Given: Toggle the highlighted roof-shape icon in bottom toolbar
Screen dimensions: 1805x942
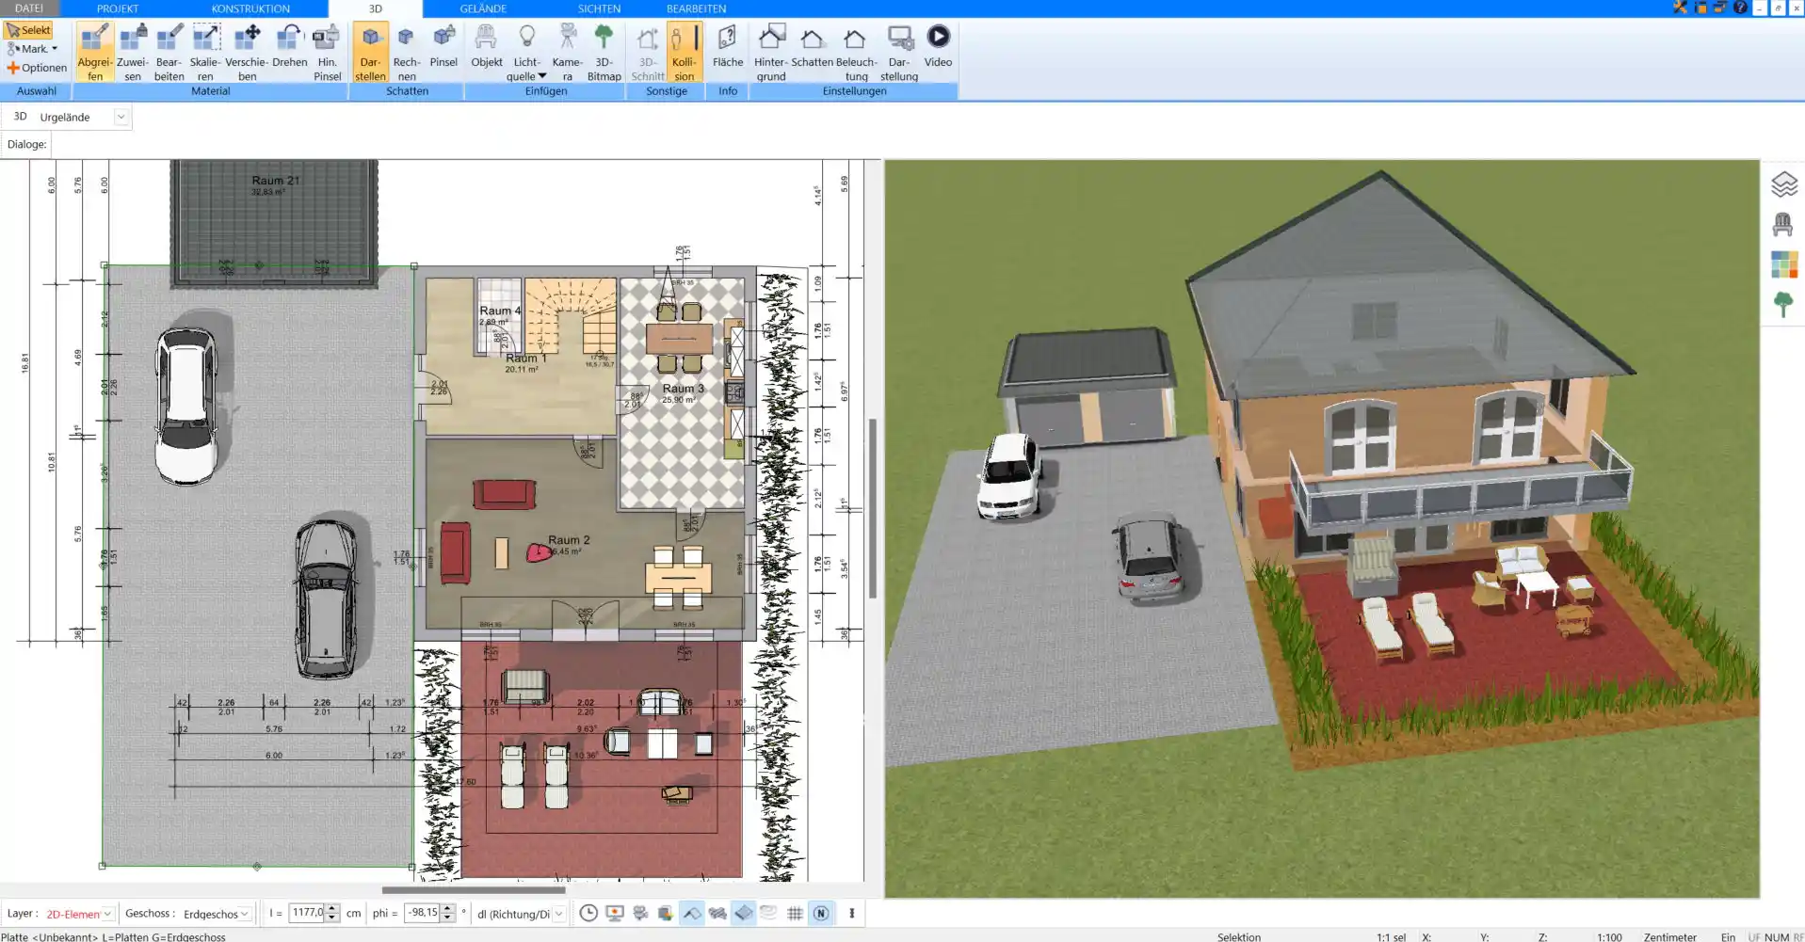Looking at the screenshot, I should (x=692, y=913).
